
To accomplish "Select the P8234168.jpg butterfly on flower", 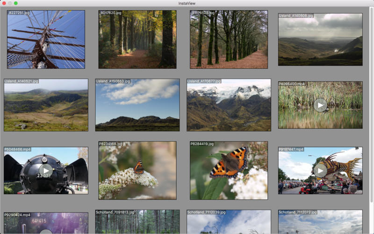I will (x=137, y=170).
